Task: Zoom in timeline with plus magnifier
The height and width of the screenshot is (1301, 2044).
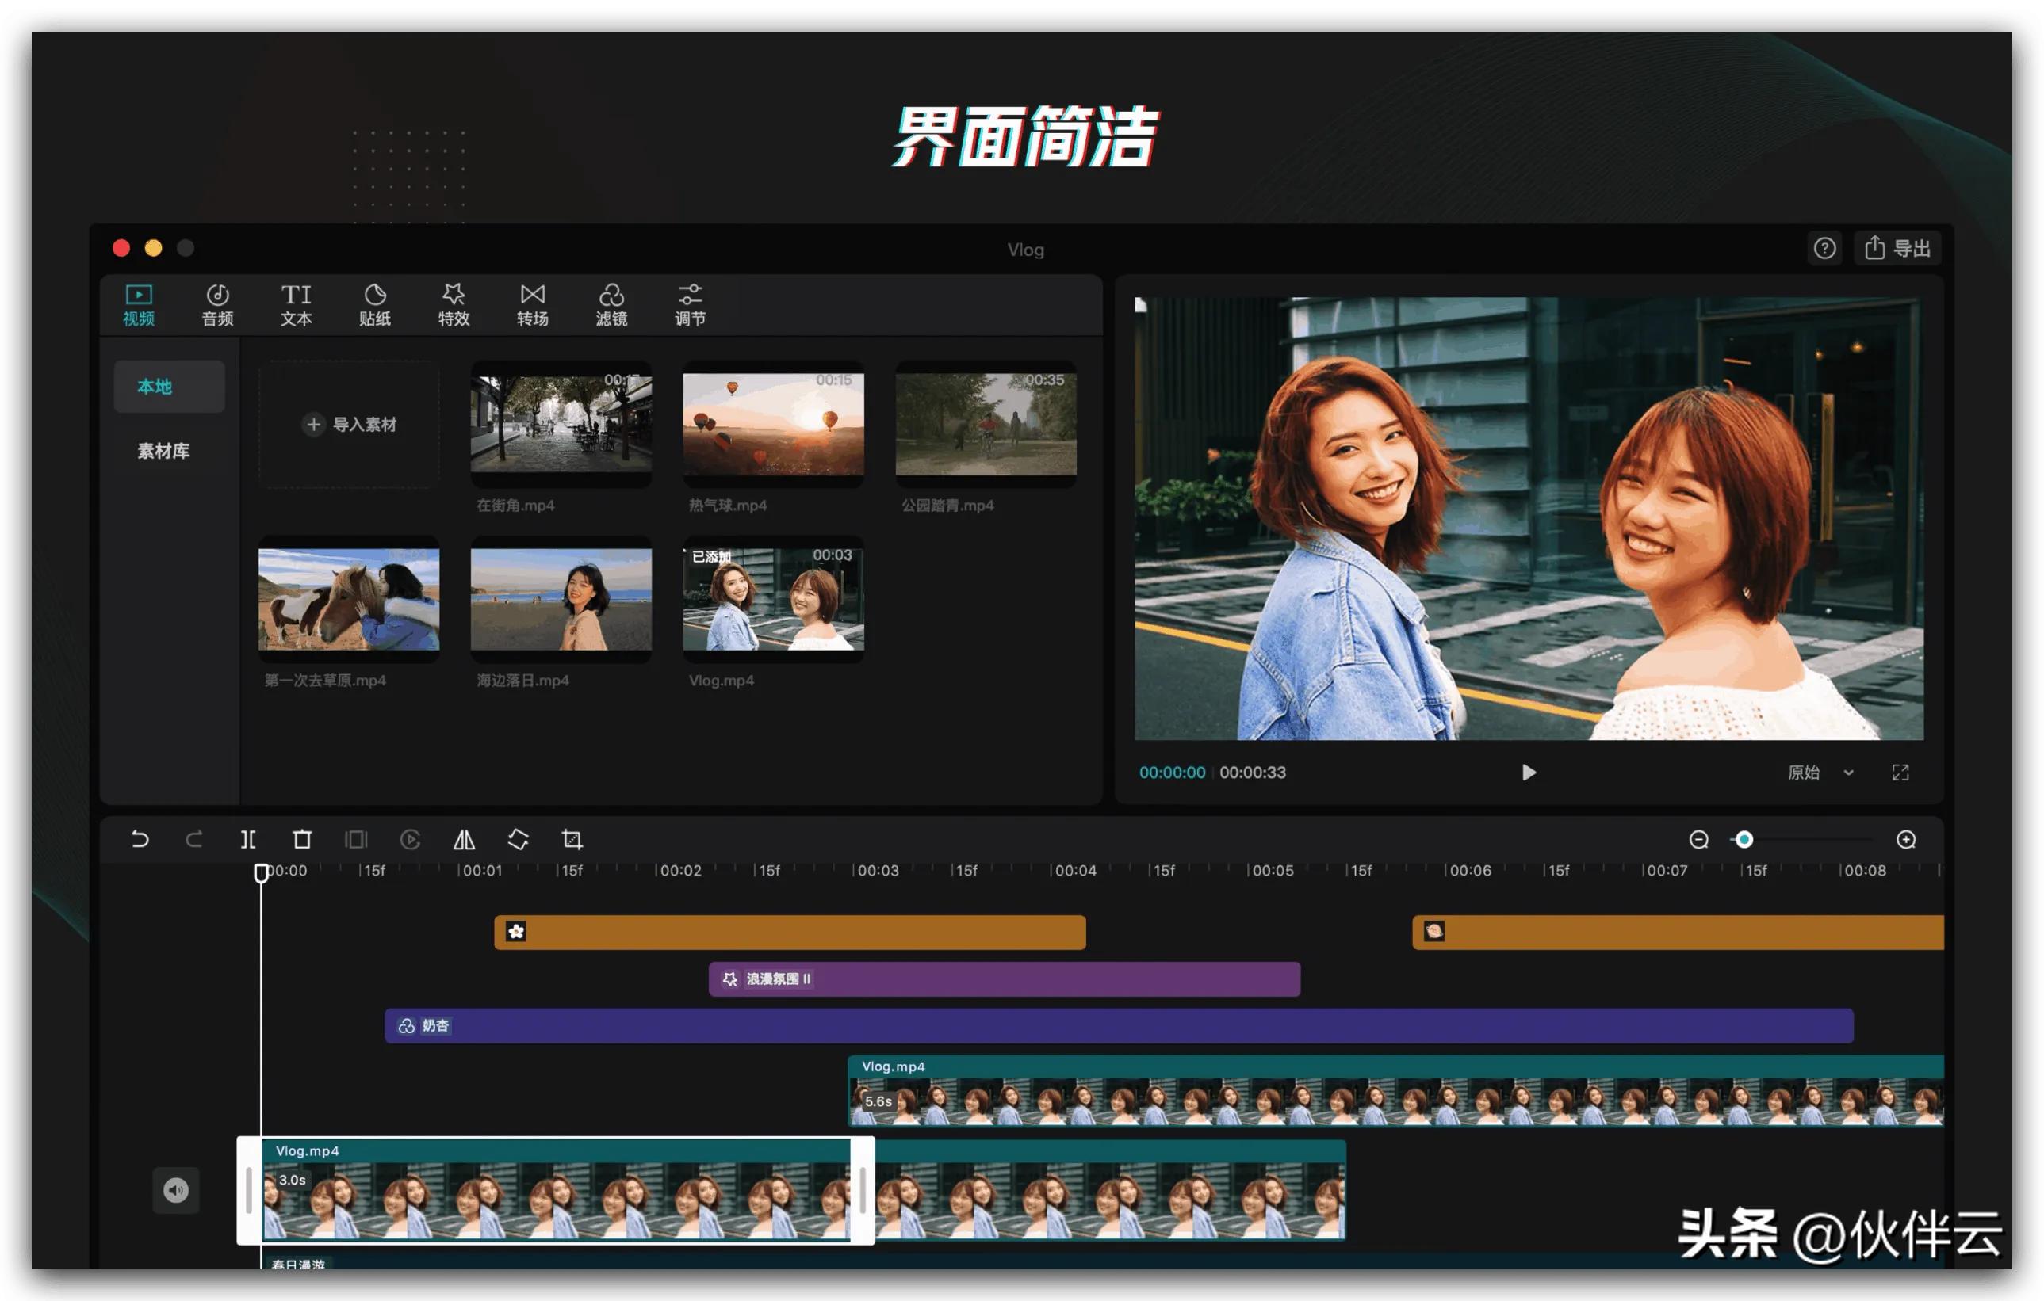Action: pos(1905,839)
